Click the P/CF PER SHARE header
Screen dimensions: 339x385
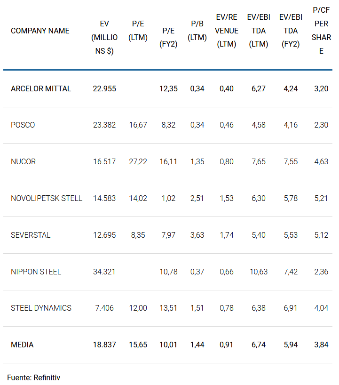tap(321, 31)
